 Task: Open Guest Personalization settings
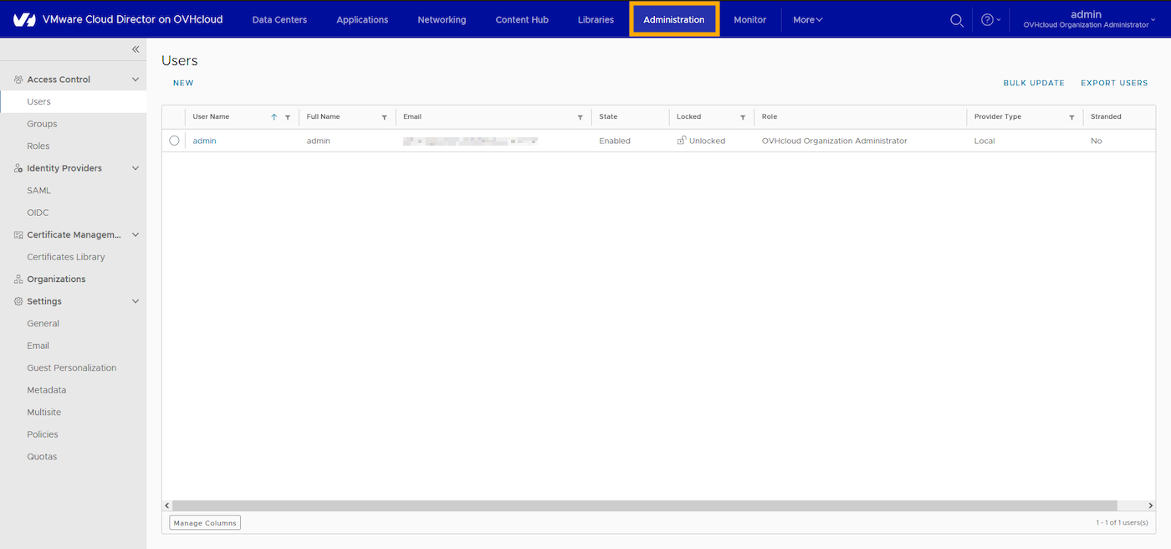click(x=73, y=367)
